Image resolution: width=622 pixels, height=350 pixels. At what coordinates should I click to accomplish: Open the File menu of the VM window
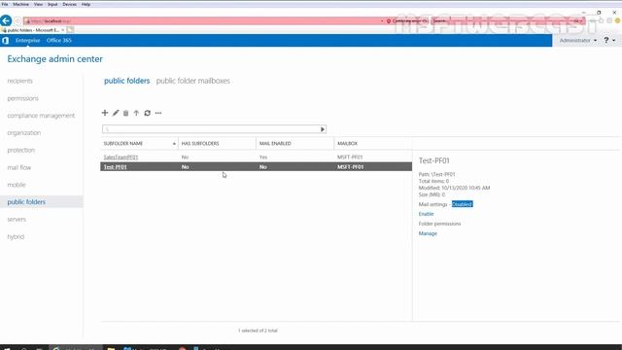tap(5, 4)
